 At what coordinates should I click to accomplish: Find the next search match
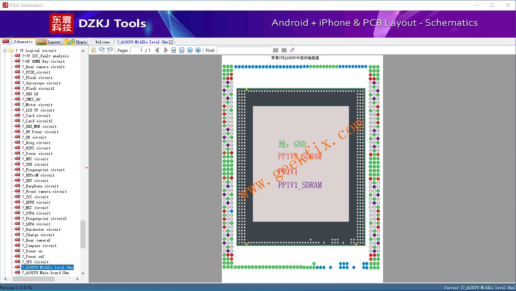[284, 50]
